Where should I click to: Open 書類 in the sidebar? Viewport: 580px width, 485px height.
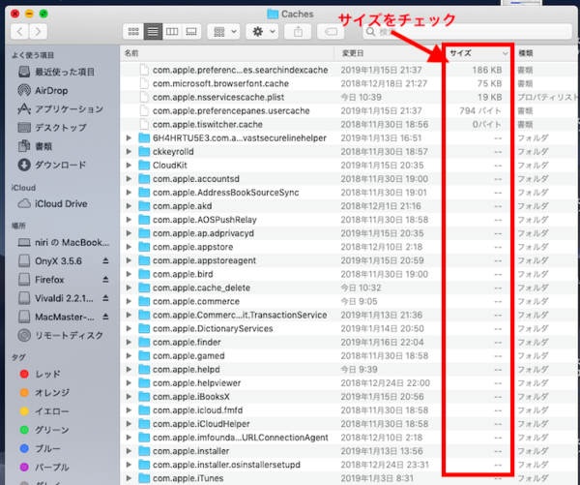click(x=36, y=146)
